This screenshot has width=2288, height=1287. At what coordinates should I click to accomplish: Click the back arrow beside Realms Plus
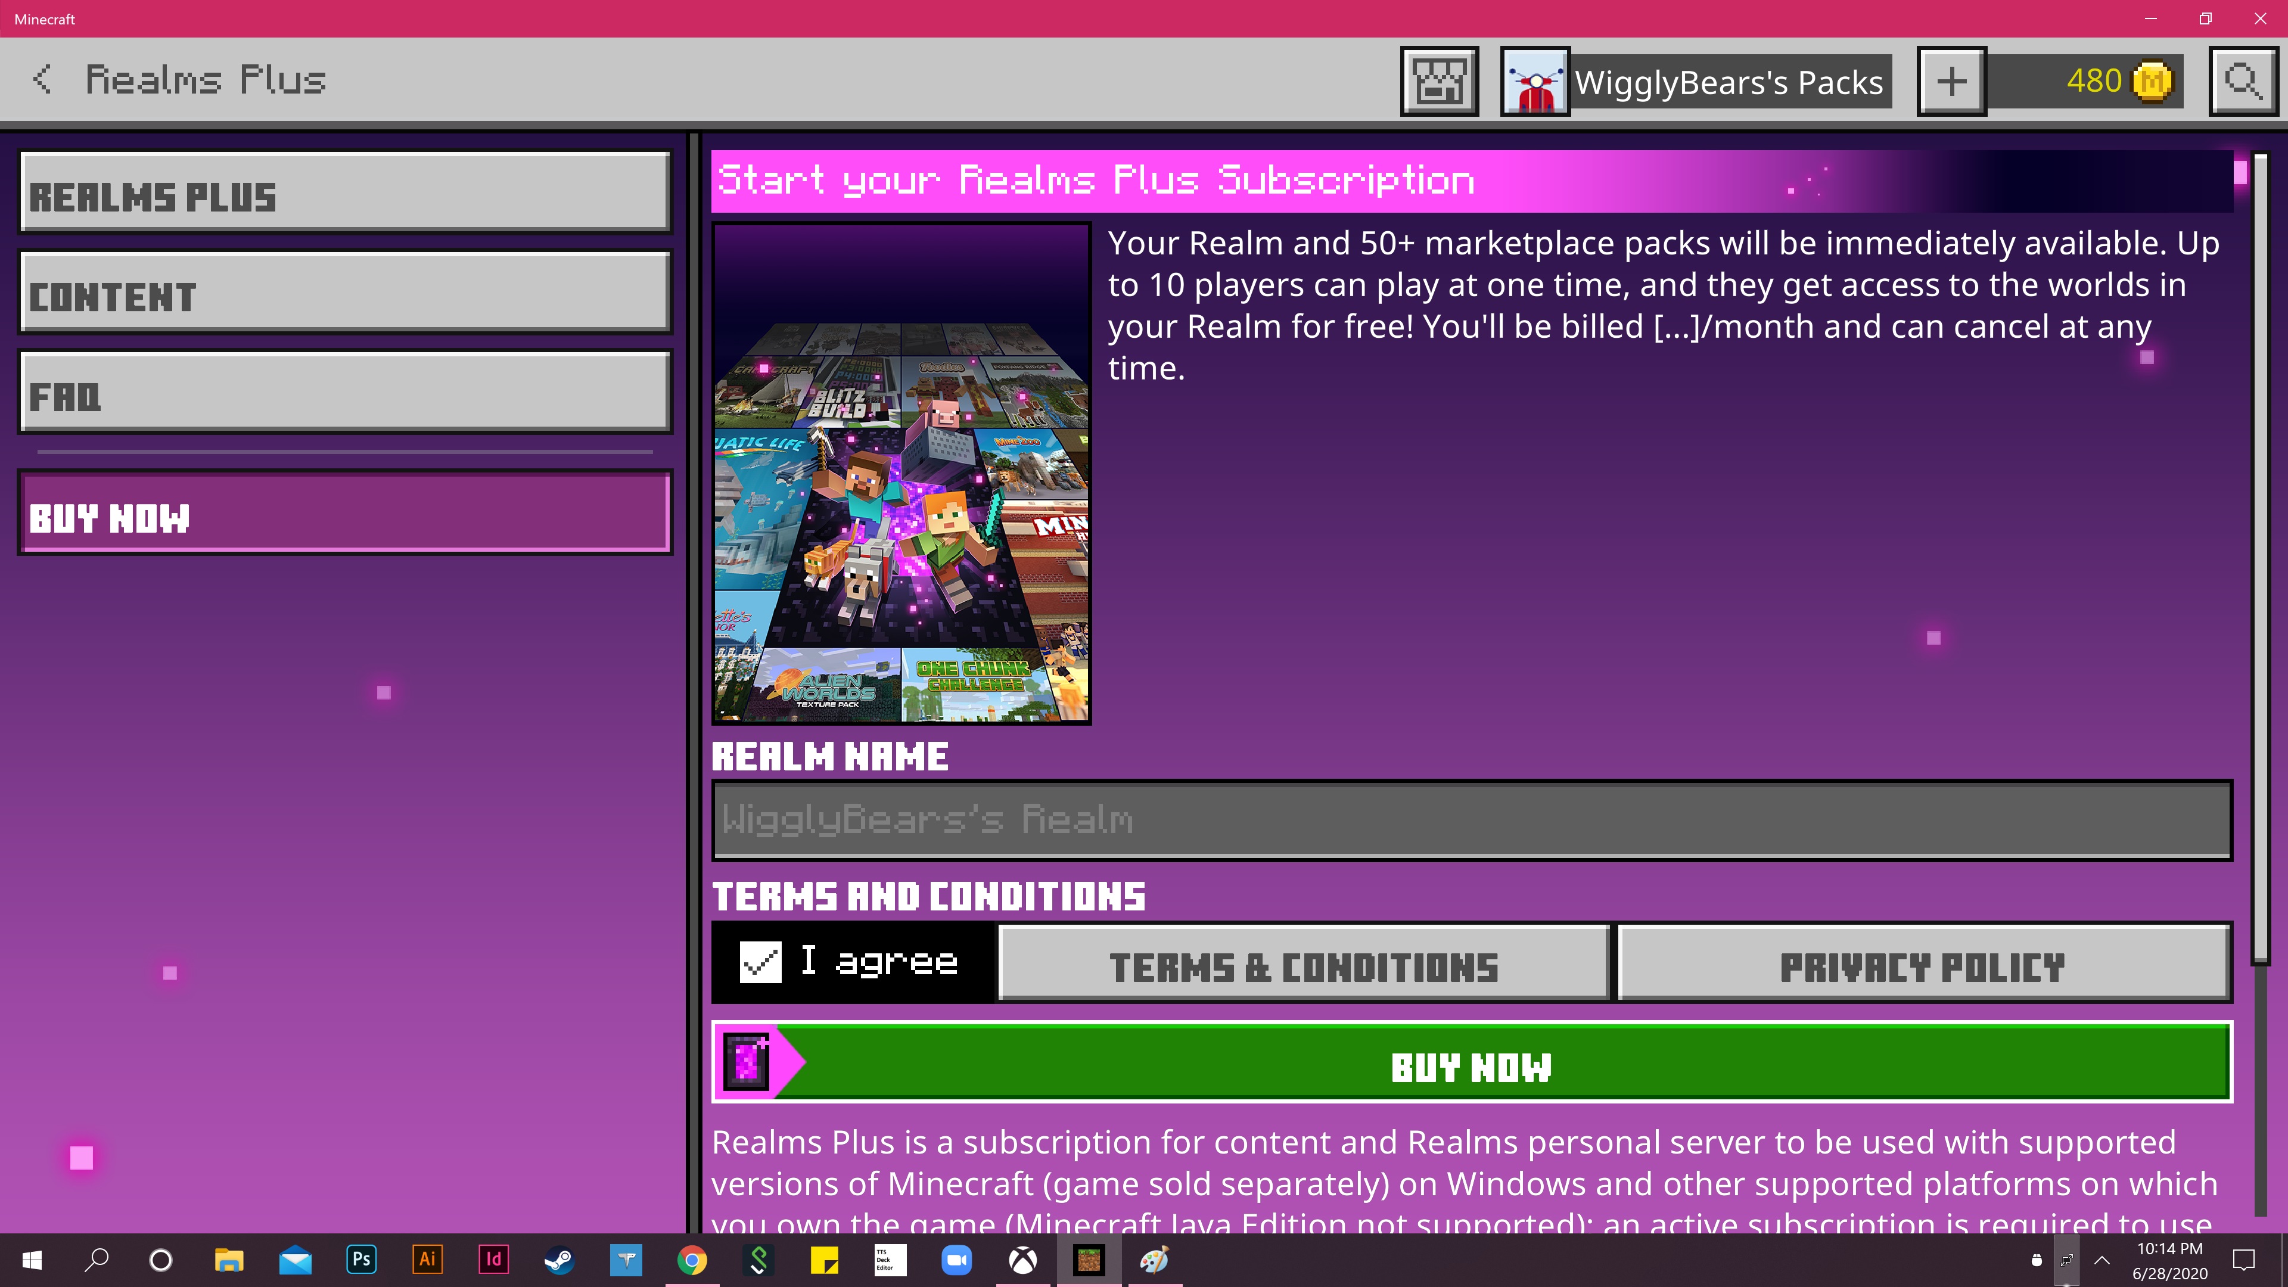pos(42,80)
